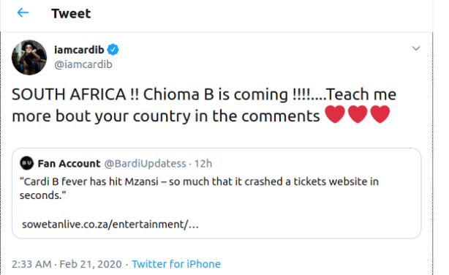This screenshot has width=449, height=275.
Task: Visit the @iamcardib handle
Action: 83,64
